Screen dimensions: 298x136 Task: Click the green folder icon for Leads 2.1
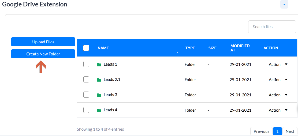(99, 80)
